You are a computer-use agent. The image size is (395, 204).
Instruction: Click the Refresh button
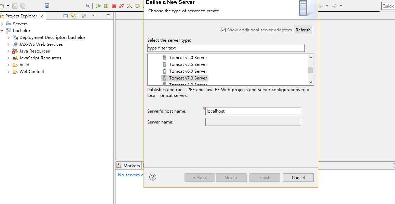[303, 30]
